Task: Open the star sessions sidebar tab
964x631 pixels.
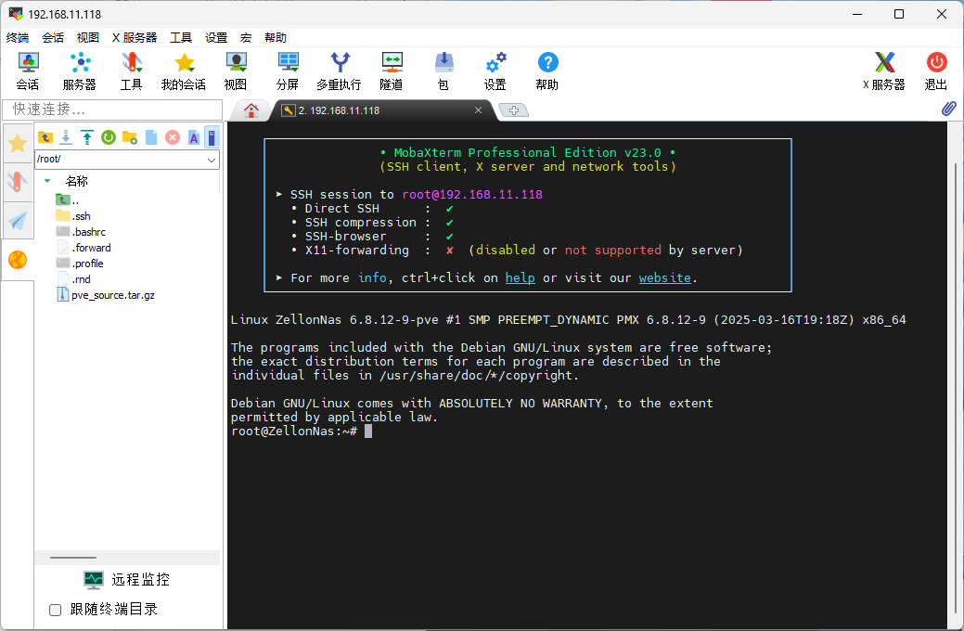Action: coord(18,143)
